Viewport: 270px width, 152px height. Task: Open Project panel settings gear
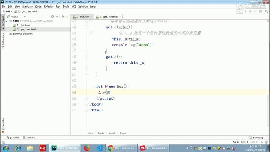click(x=63, y=16)
